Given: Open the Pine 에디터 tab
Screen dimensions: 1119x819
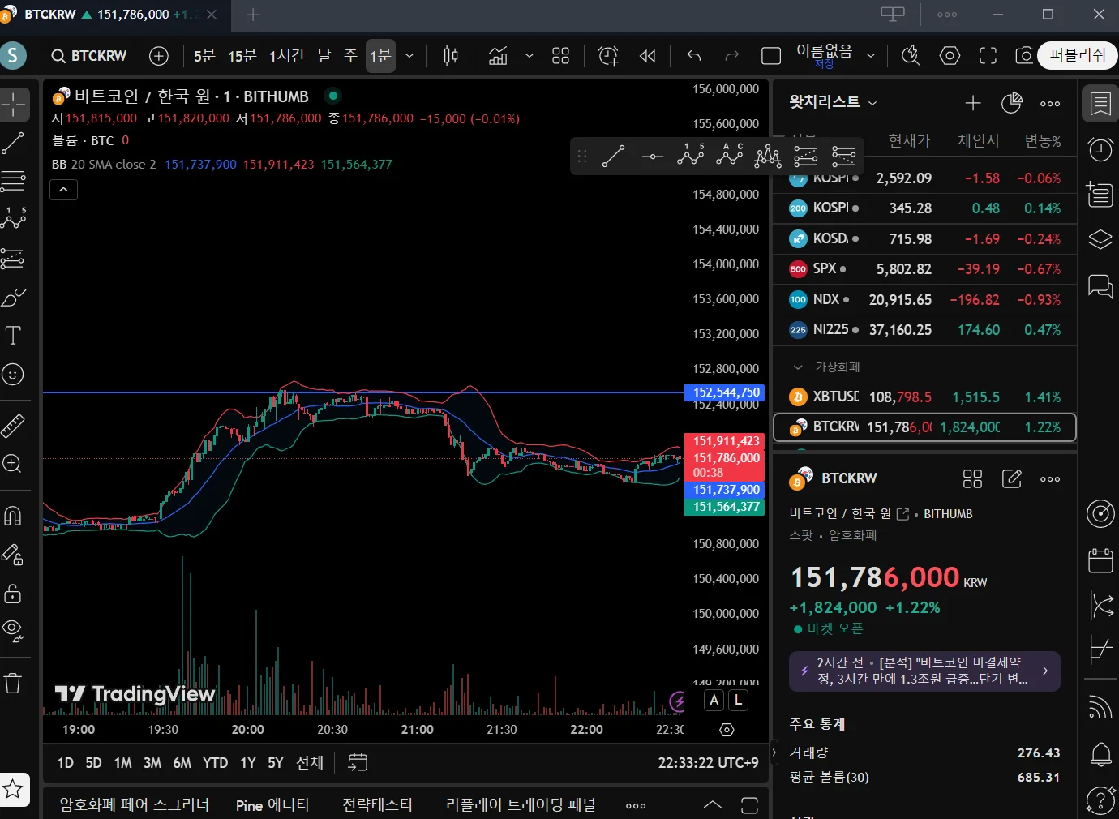Looking at the screenshot, I should coord(272,804).
